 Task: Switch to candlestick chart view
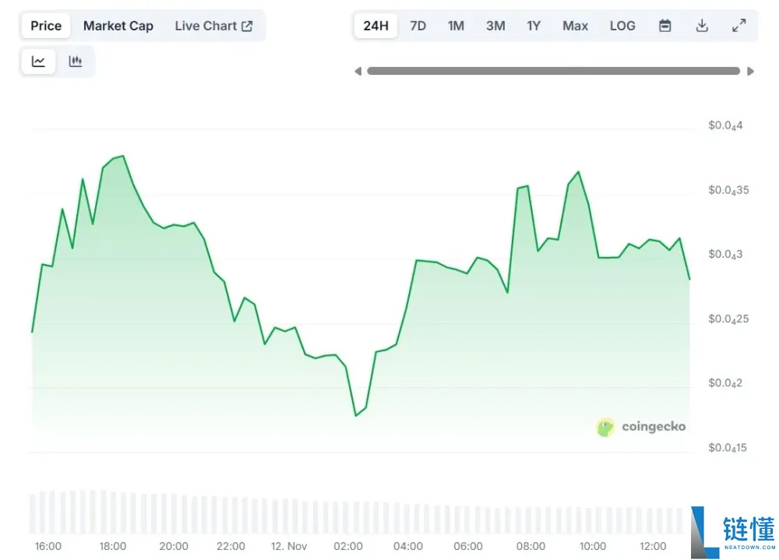click(x=76, y=62)
